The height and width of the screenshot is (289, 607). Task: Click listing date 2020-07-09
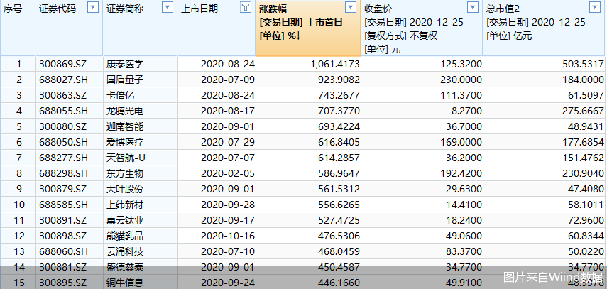pos(228,80)
